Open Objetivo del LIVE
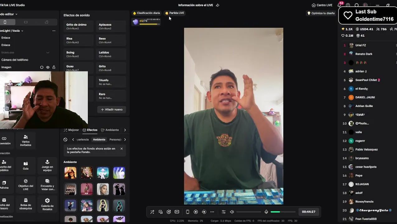 coord(26,185)
